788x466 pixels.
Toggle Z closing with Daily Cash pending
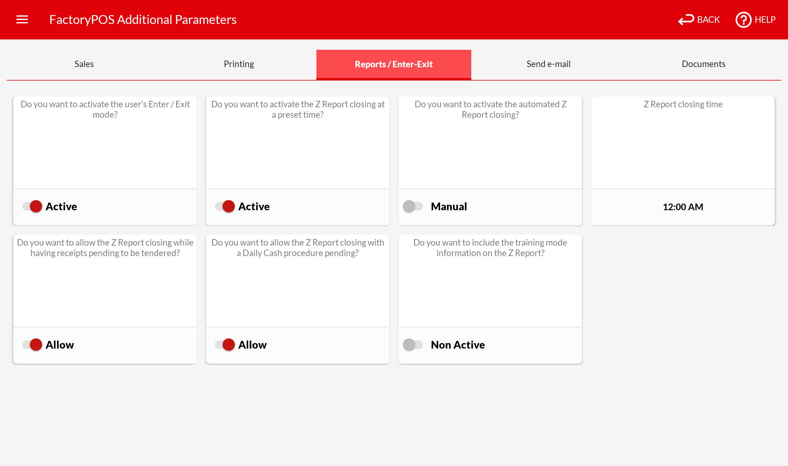pyautogui.click(x=225, y=345)
